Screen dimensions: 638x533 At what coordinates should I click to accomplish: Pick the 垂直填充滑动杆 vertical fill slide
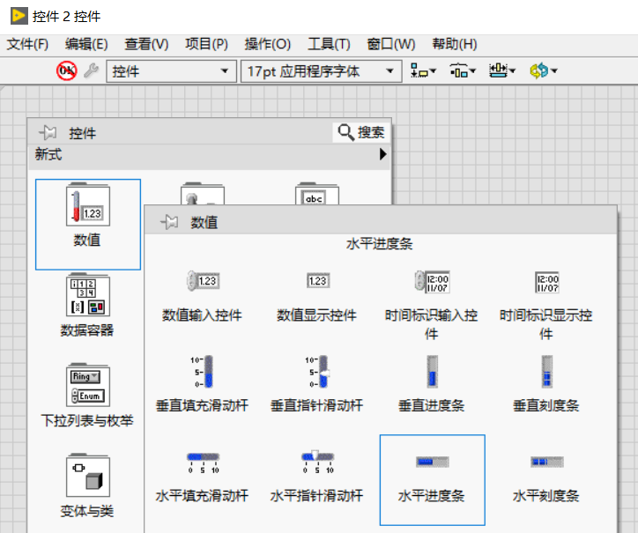pos(202,384)
